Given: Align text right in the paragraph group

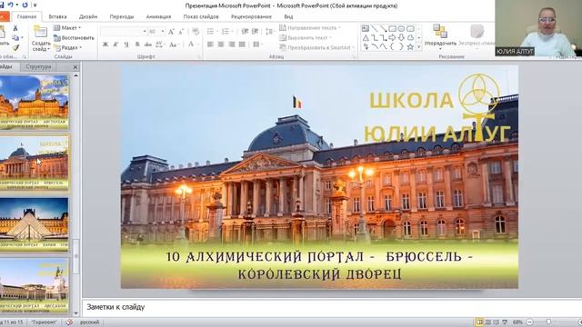Looking at the screenshot, I should (232, 45).
